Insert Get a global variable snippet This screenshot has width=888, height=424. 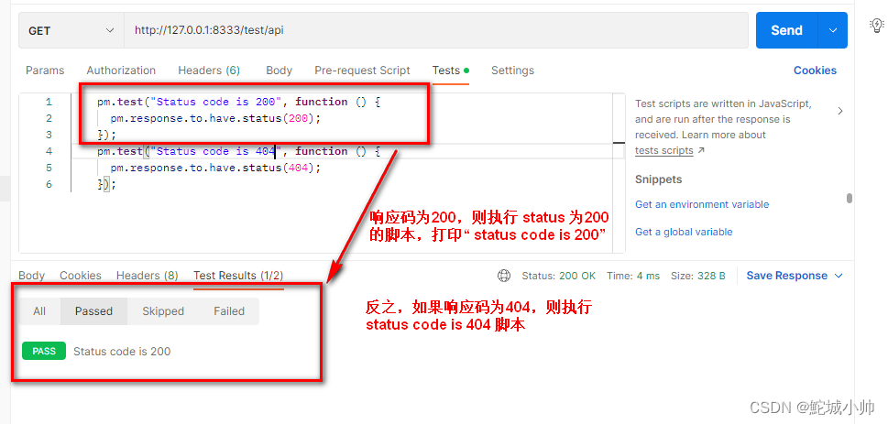(x=684, y=232)
